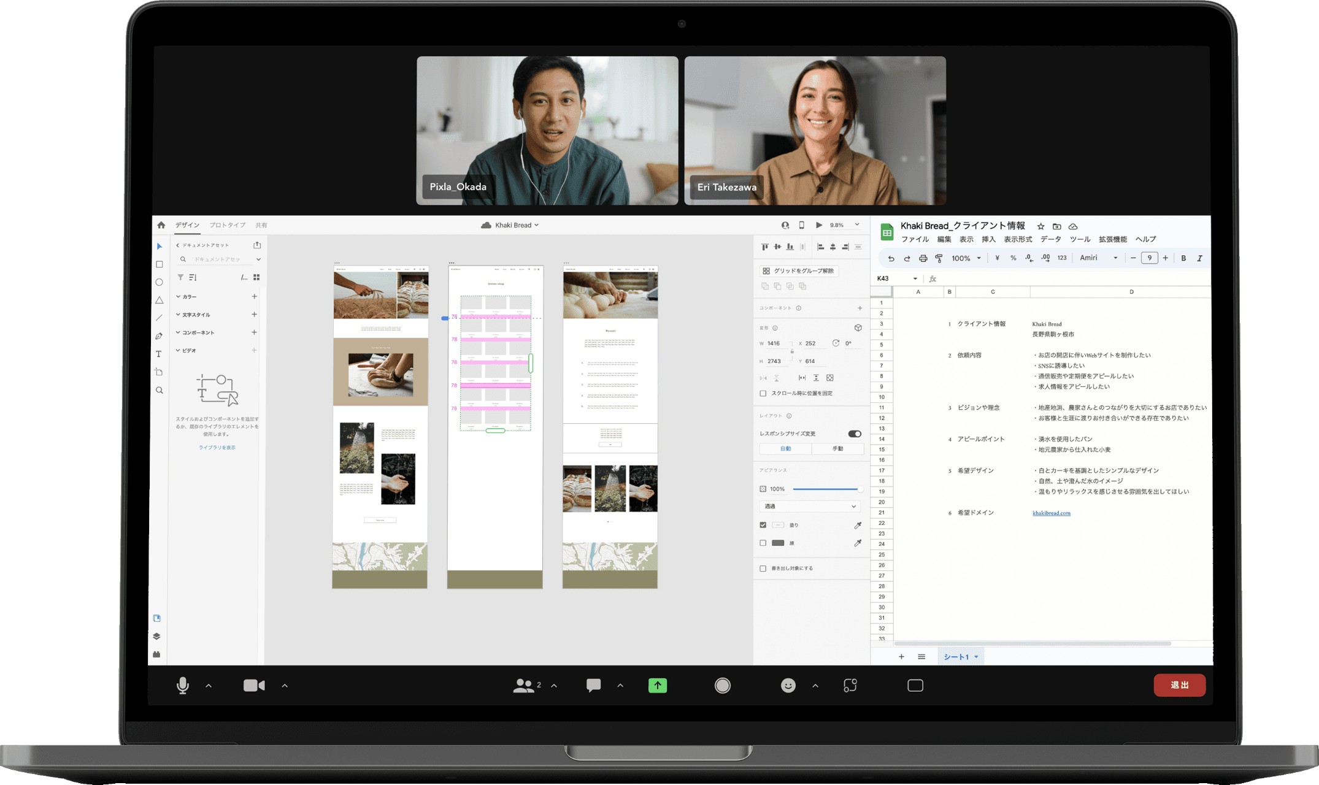Click the opacity slider handle at 100%
This screenshot has height=785, width=1319.
[x=859, y=489]
